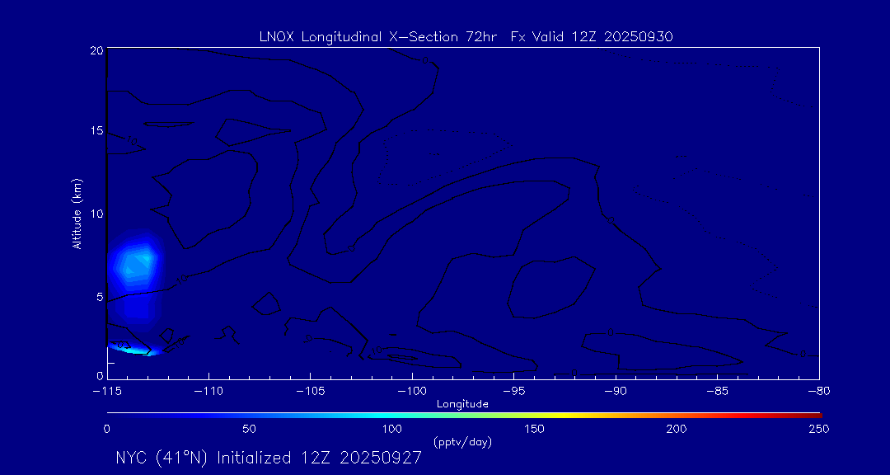Click the plot title 'LNOX Longitudinal X-Section 72hr'
This screenshot has width=890, height=475.
point(378,35)
